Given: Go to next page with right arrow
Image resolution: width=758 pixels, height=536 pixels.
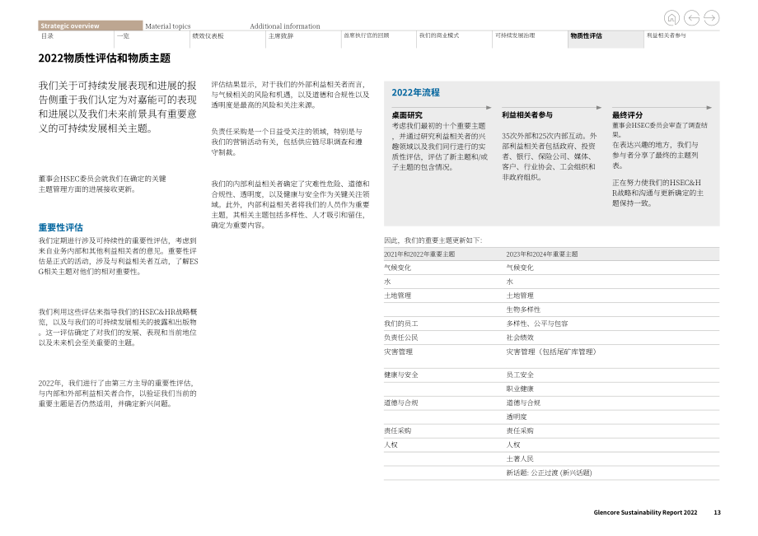Looking at the screenshot, I should 712,18.
